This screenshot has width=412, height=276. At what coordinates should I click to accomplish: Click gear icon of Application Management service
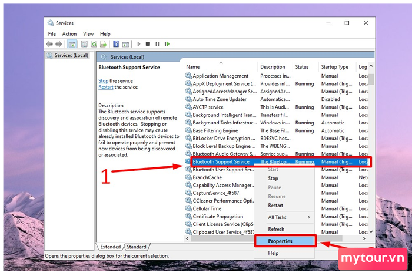click(188, 76)
